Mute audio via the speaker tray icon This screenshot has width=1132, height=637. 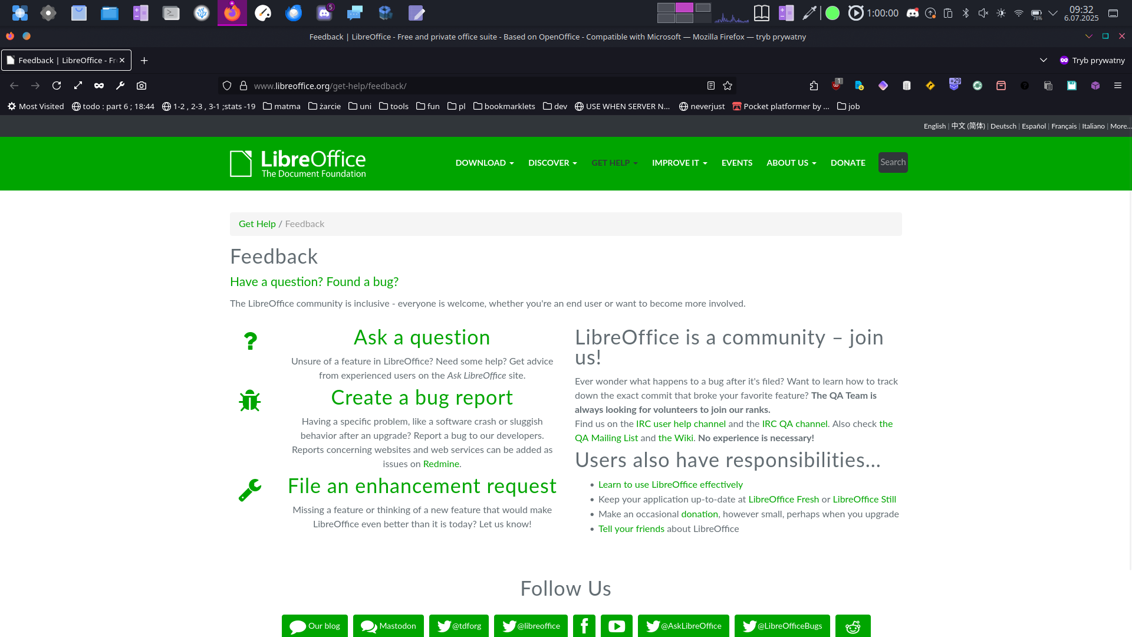pyautogui.click(x=983, y=12)
